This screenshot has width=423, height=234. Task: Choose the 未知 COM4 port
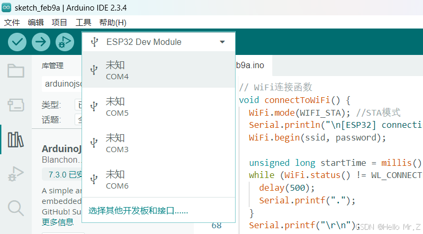pos(158,70)
